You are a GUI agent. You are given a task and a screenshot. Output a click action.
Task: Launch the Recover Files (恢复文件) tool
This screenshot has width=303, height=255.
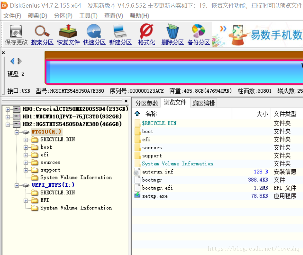tap(68, 34)
